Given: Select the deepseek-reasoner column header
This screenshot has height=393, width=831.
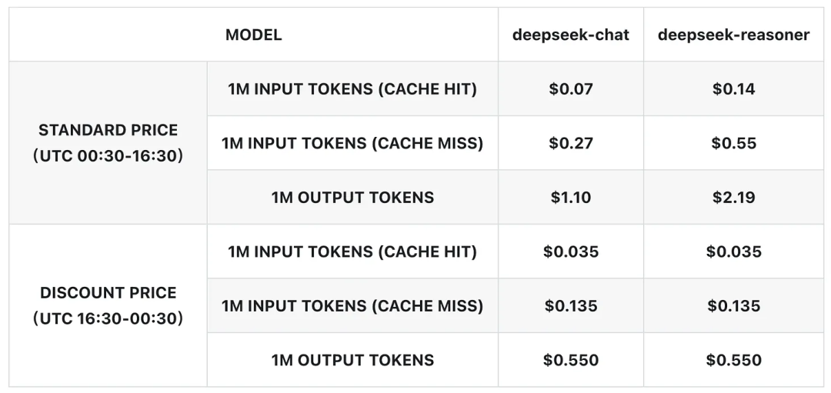Looking at the screenshot, I should (733, 35).
